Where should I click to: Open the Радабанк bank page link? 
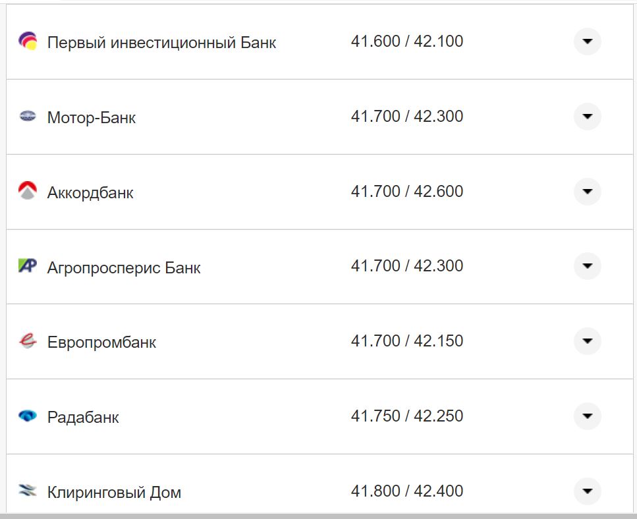click(83, 416)
